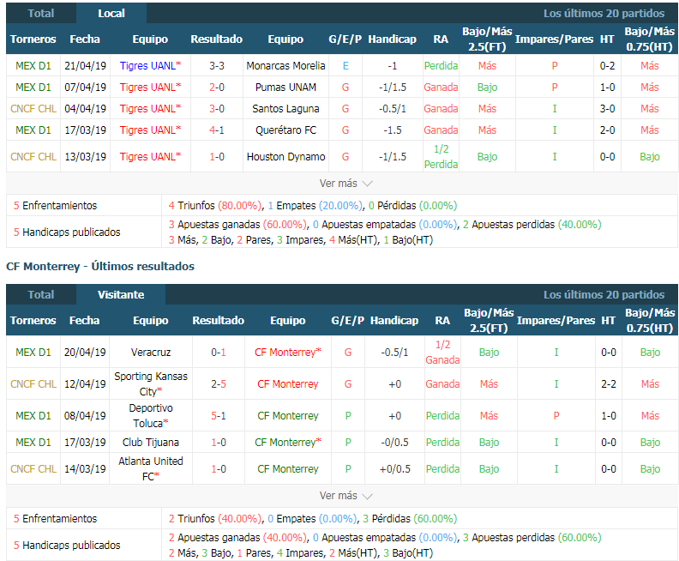Click MEX D1 tournament on 21/04/19 row
679x561 pixels.
click(x=33, y=66)
